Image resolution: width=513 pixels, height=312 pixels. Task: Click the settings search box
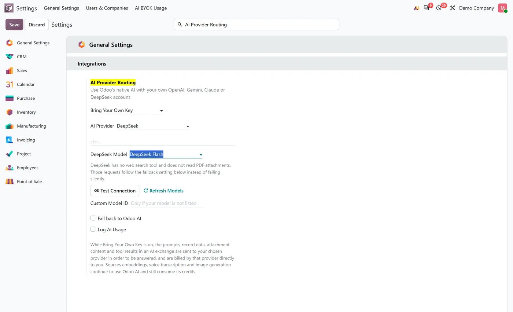click(256, 25)
